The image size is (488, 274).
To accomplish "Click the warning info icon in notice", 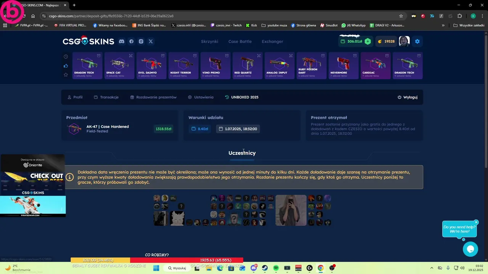I will coord(70,177).
